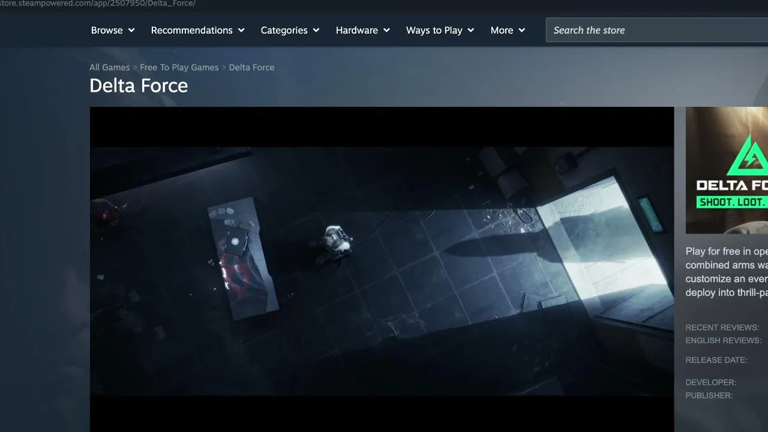Click the 'ENGLISH REVIEWS:' label
Image resolution: width=768 pixels, height=432 pixels.
(x=724, y=341)
